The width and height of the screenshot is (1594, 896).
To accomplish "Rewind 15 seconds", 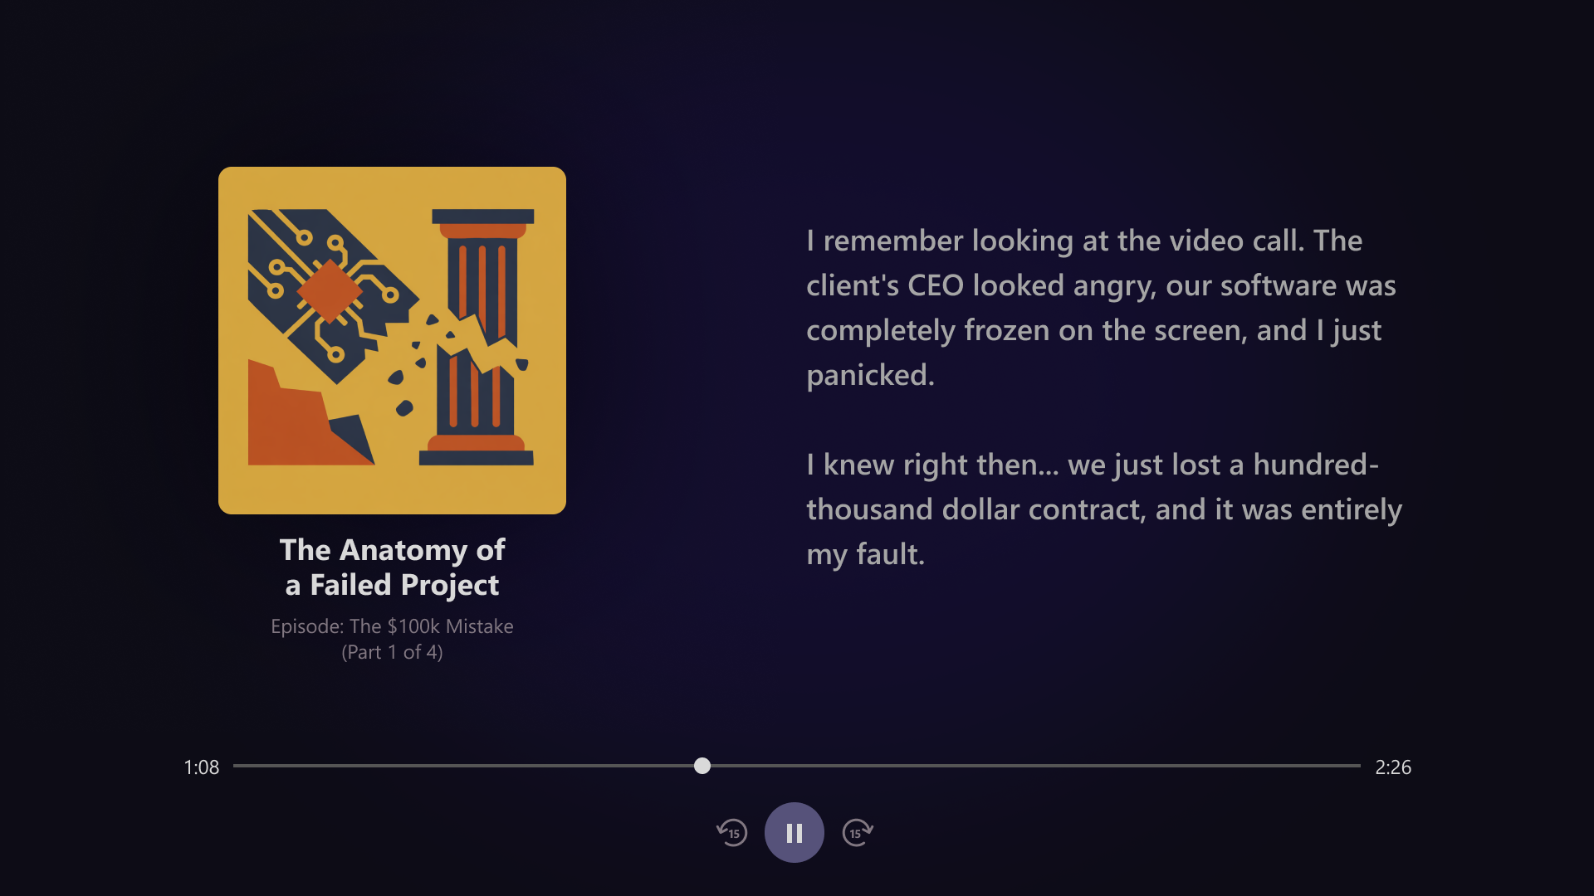I will [x=732, y=832].
